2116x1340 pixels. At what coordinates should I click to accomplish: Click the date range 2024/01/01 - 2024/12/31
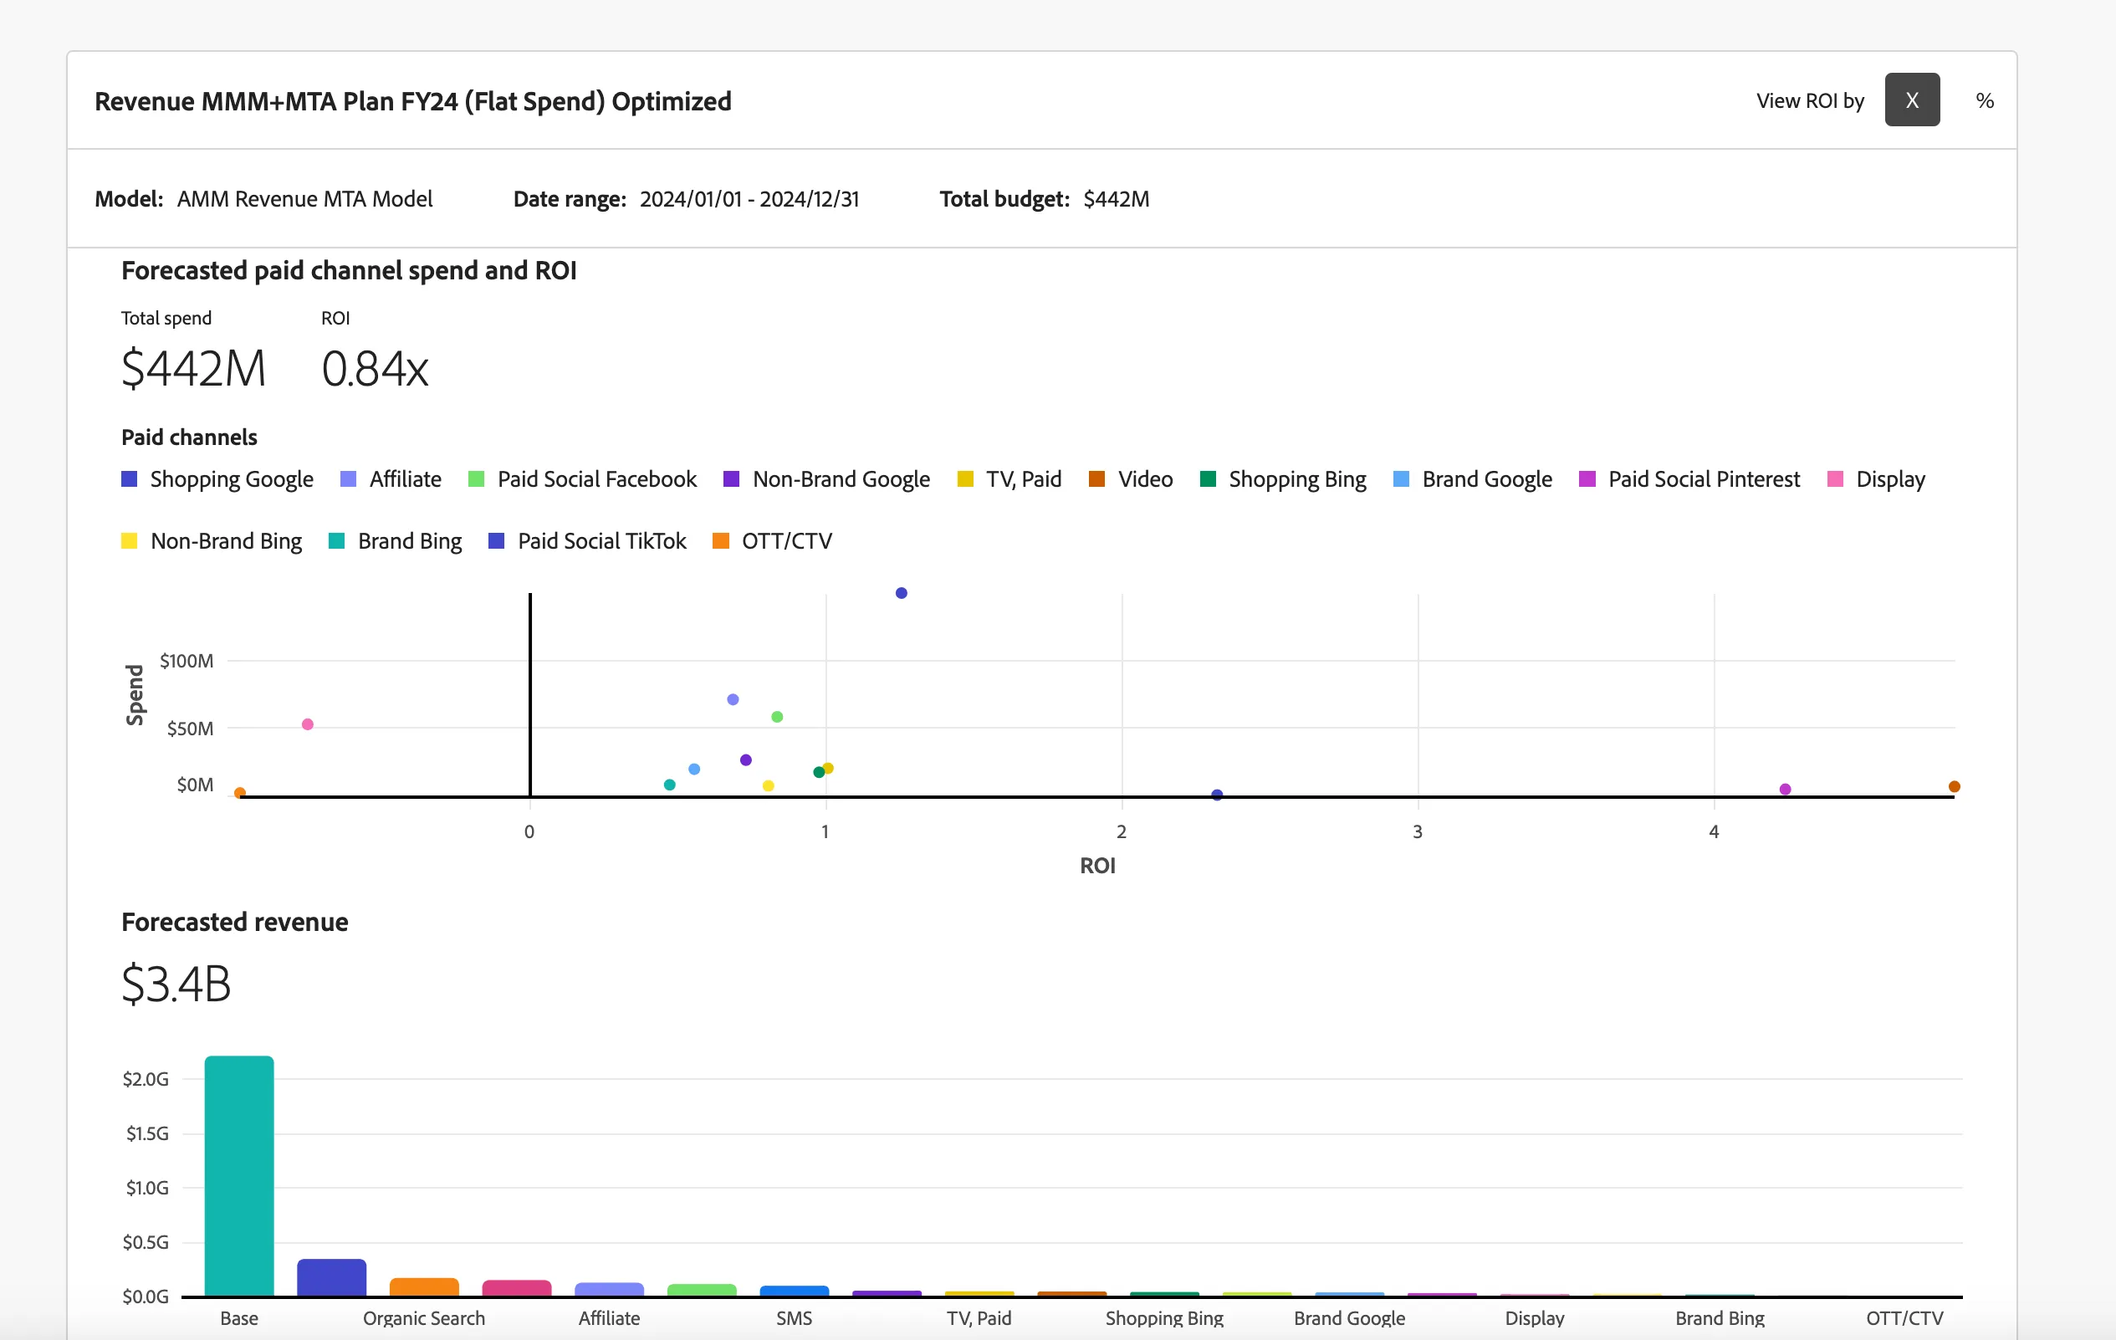(x=749, y=198)
